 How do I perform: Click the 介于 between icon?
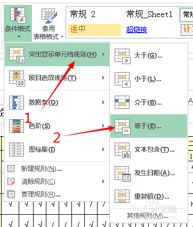(122, 103)
